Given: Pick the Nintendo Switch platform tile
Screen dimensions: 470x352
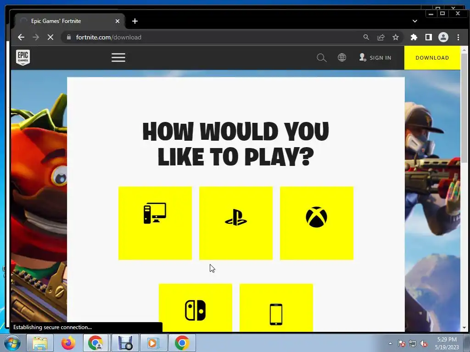Looking at the screenshot, I should 196,308.
